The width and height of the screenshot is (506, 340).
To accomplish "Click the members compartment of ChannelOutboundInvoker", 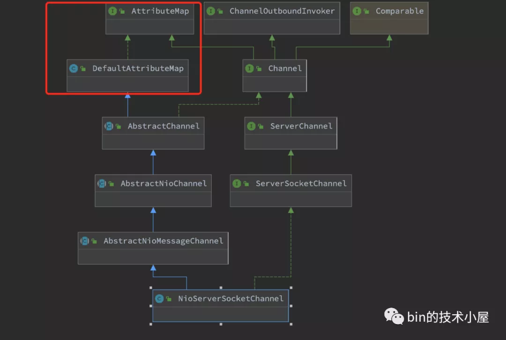I will [x=272, y=26].
